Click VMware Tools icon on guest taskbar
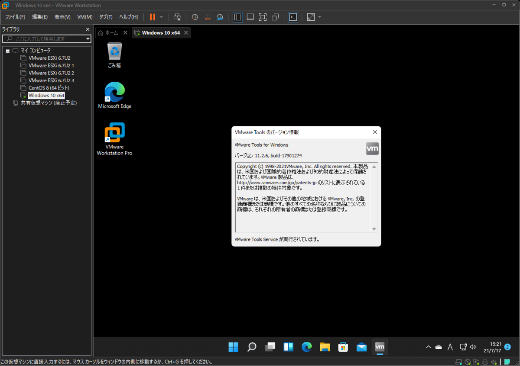 tap(380, 347)
